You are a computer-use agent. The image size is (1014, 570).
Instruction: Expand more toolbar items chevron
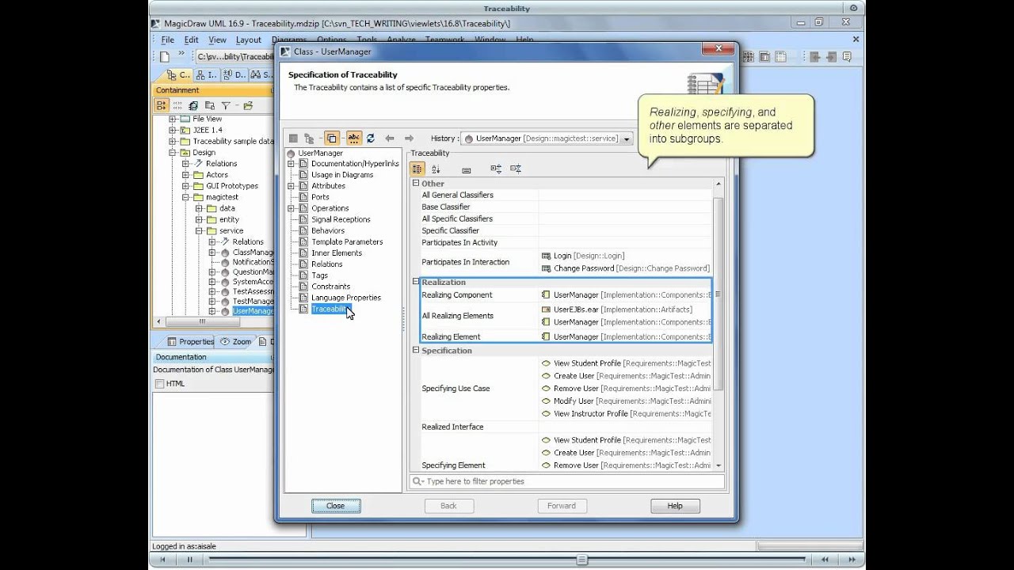pos(181,55)
